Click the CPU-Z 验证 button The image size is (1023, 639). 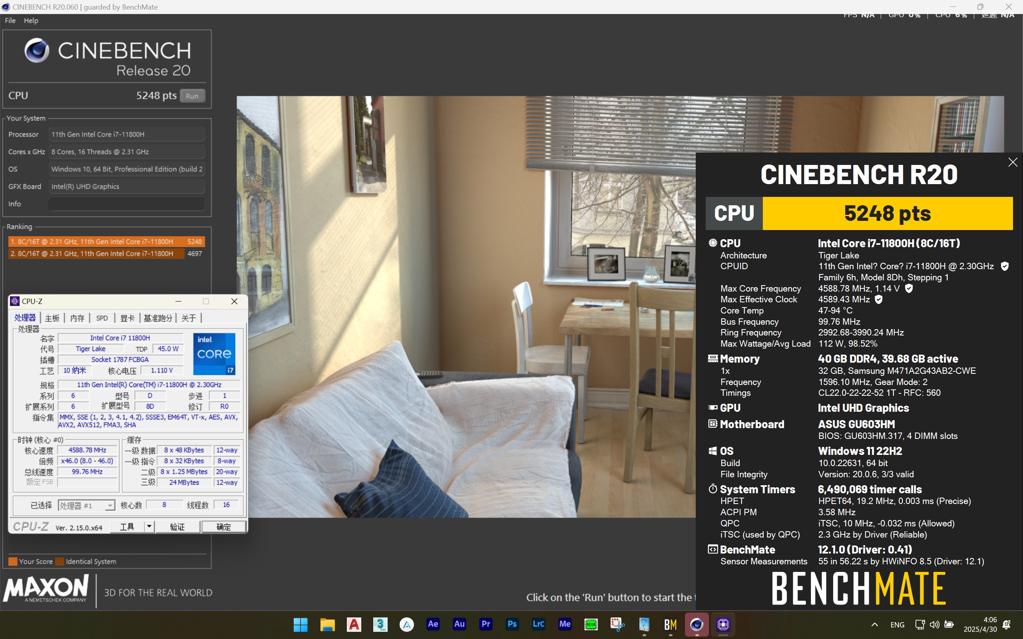pos(177,527)
